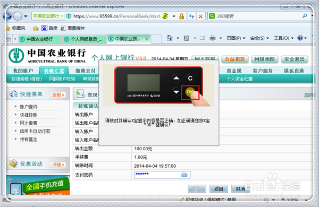
Task: Open the 银医直通 tab
Action: 294,71
